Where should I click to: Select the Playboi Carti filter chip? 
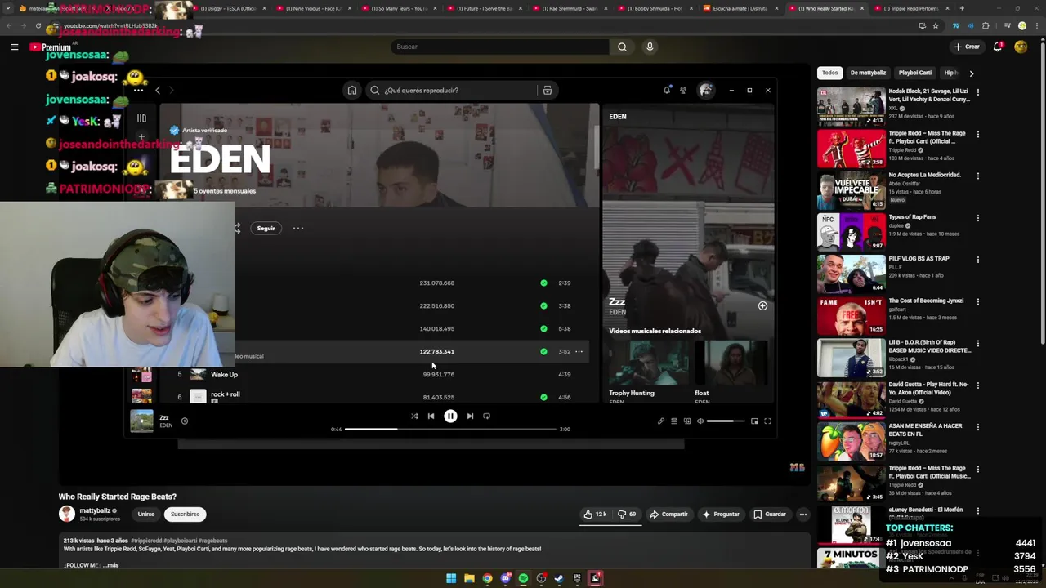pyautogui.click(x=915, y=73)
